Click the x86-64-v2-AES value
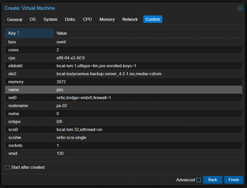 coord(71,58)
